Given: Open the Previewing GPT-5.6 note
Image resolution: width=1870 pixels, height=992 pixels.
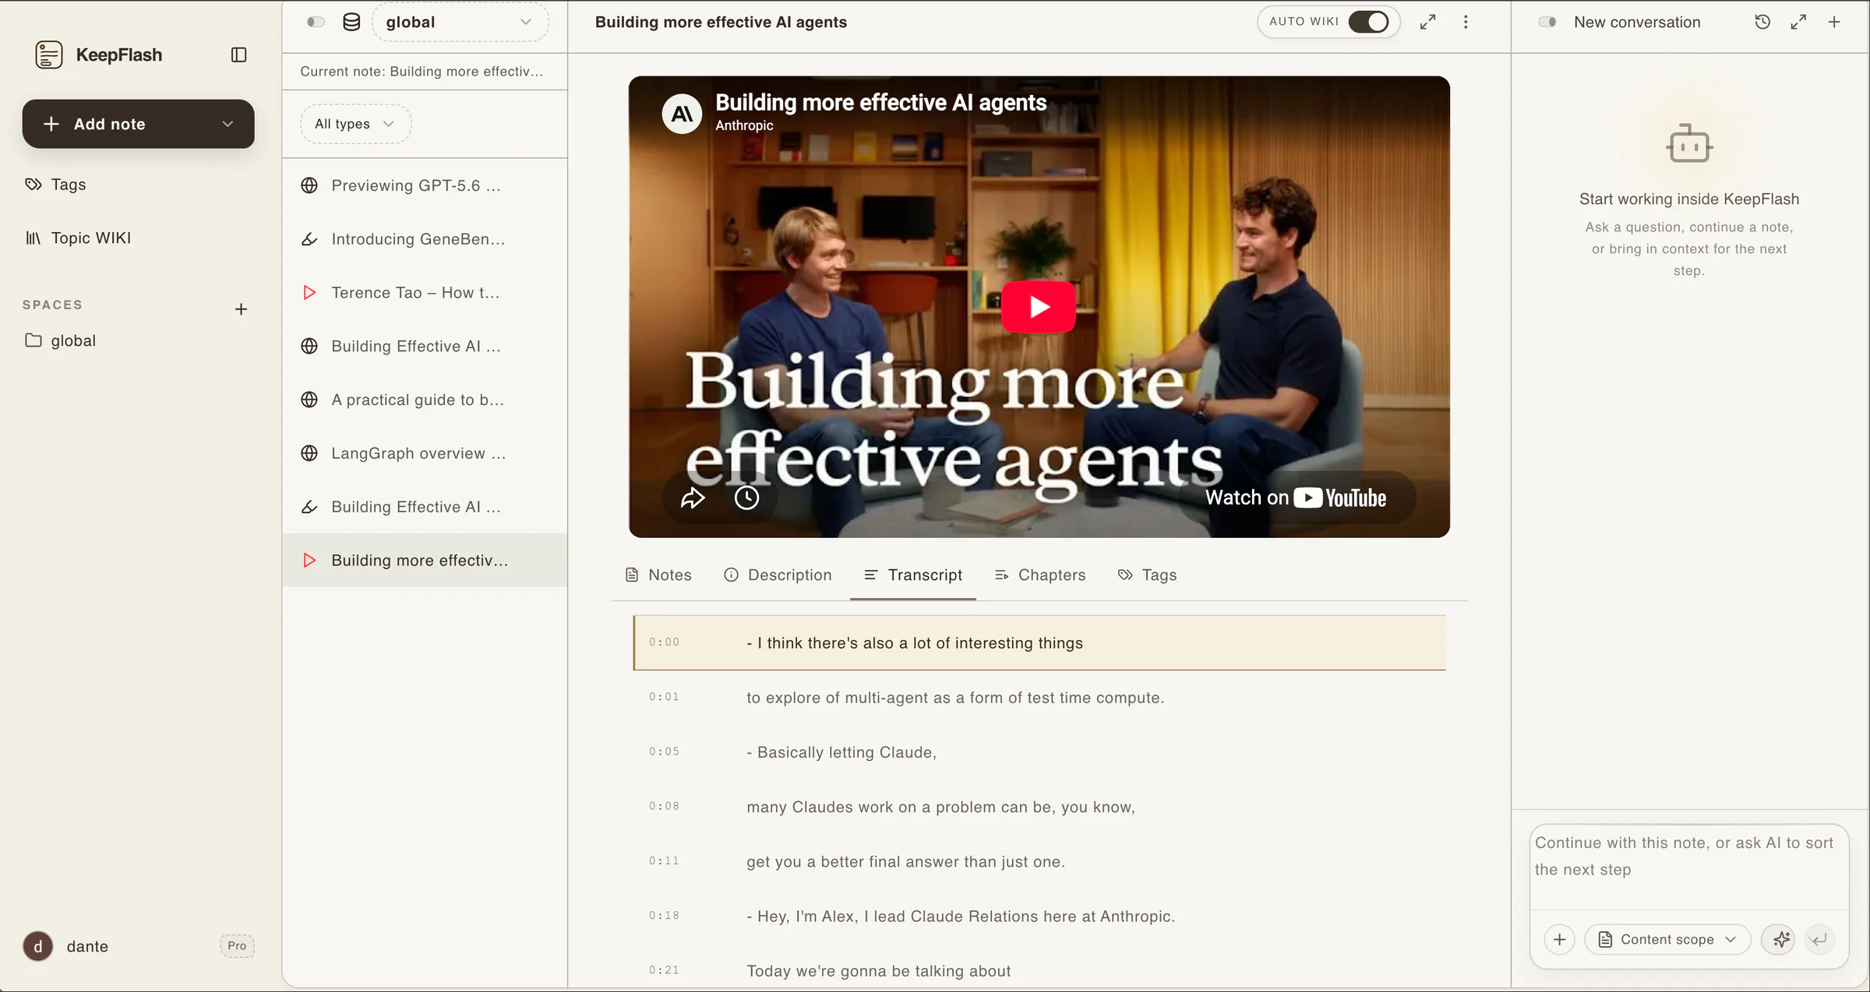Looking at the screenshot, I should coord(425,185).
